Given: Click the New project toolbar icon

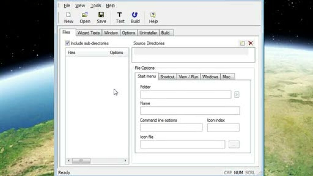Looking at the screenshot, I should (x=69, y=18).
